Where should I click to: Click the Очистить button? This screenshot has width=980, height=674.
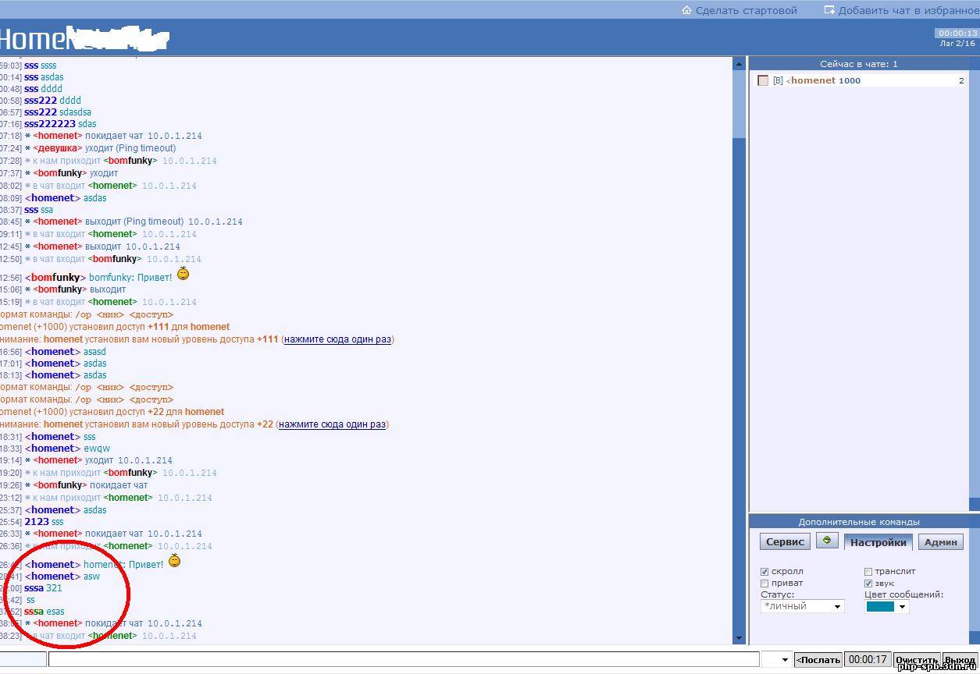pyautogui.click(x=917, y=660)
